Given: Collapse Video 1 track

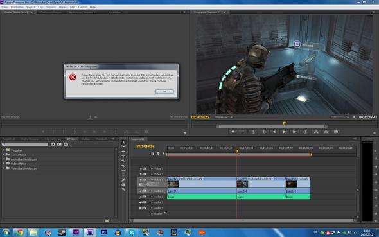Looking at the screenshot, I should pos(152,180).
